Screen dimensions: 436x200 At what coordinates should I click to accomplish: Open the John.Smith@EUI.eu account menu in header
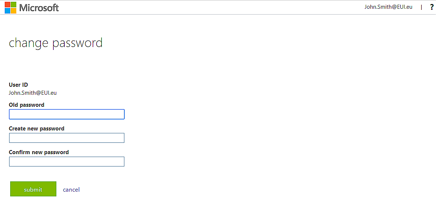tap(388, 7)
